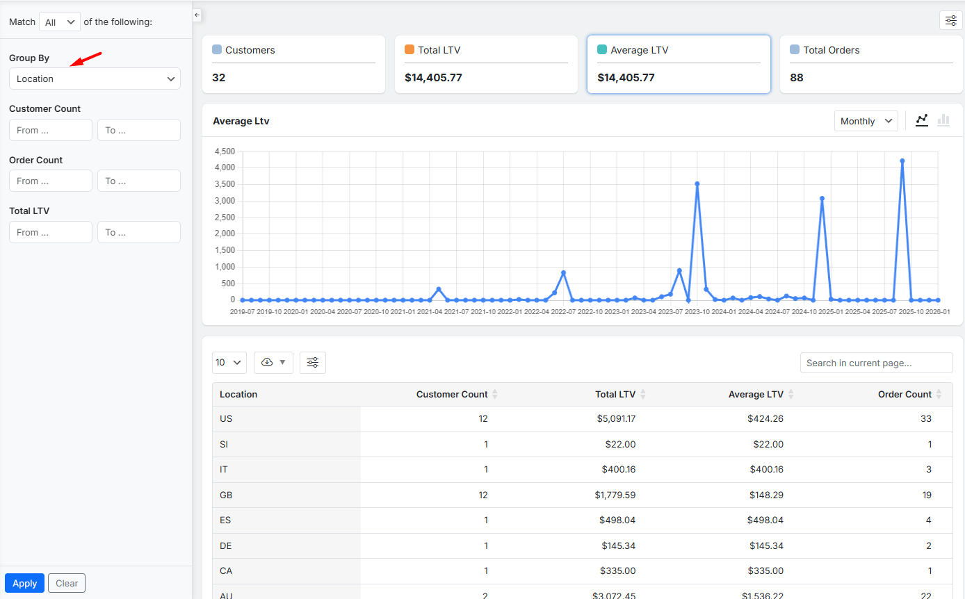Click the Search in current page field

876,363
